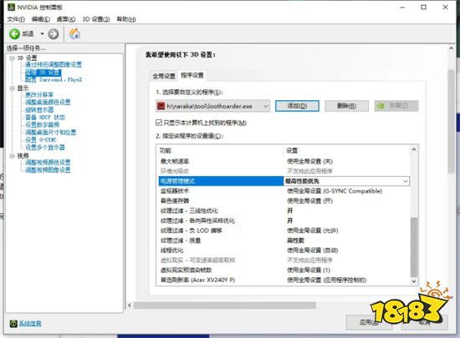
Task: Select the 纹理过滤 - 三线性优化 row
Action: [x=284, y=210]
